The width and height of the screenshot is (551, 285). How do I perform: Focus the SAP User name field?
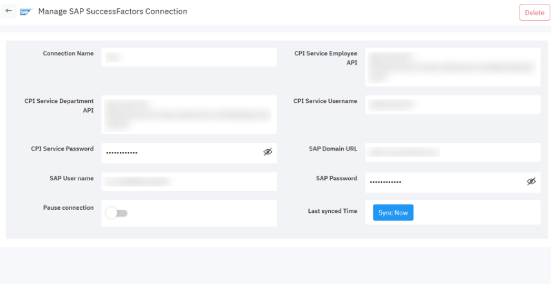[x=189, y=181]
